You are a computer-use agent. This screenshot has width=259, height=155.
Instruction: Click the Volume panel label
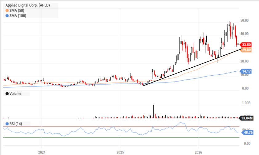coord(15,94)
